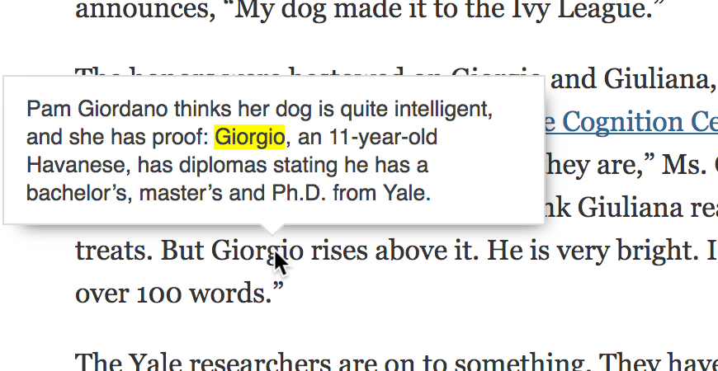Screen dimensions: 718x371
Task: Click the word treats in the article
Action: tap(111, 249)
